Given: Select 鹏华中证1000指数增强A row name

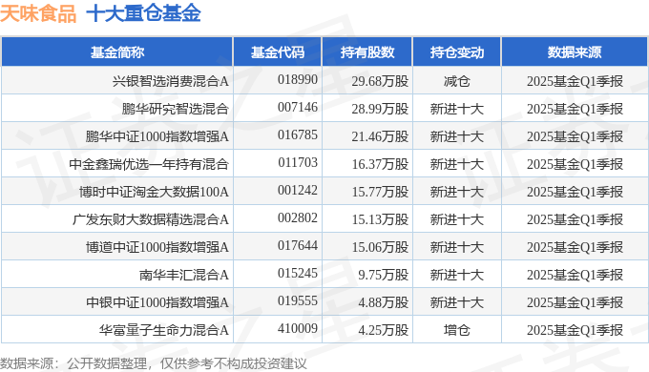Looking at the screenshot, I should coord(157,136).
